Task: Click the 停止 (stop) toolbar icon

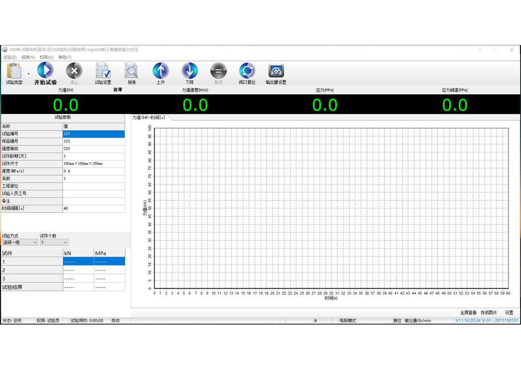Action: click(74, 71)
